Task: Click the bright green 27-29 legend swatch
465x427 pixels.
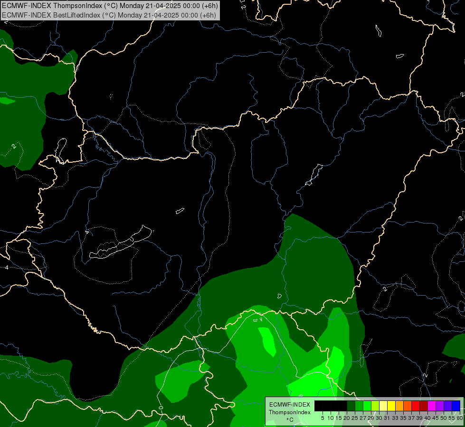Action: [x=367, y=406]
